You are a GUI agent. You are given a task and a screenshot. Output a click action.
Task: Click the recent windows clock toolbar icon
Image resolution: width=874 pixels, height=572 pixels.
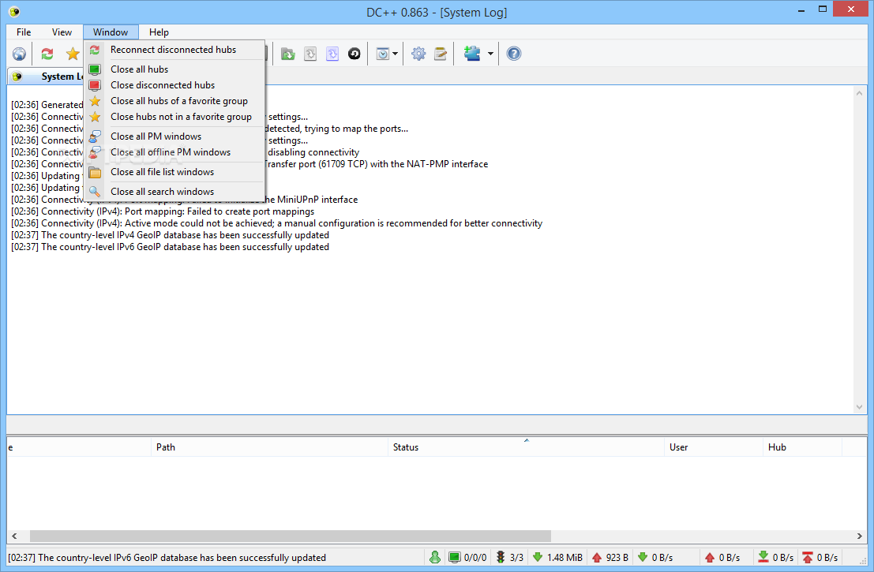(382, 54)
